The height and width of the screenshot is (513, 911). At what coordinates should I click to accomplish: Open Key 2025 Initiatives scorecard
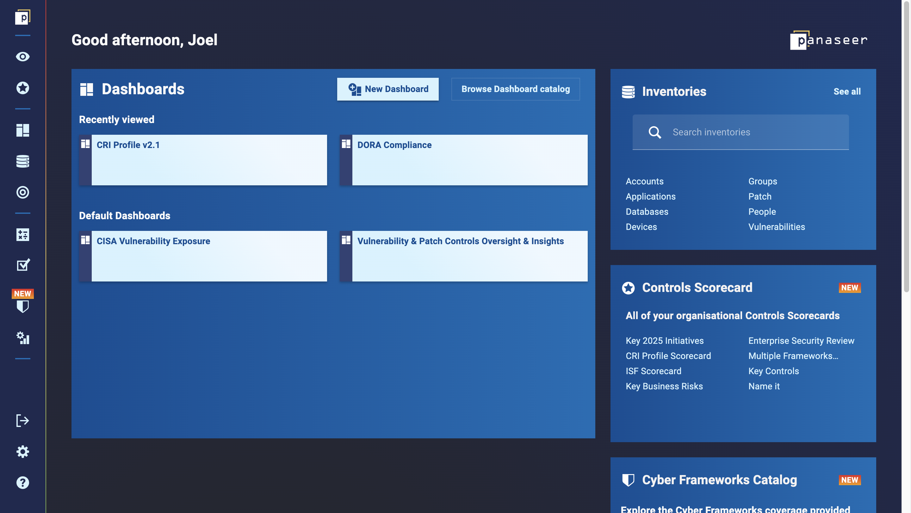tap(665, 341)
